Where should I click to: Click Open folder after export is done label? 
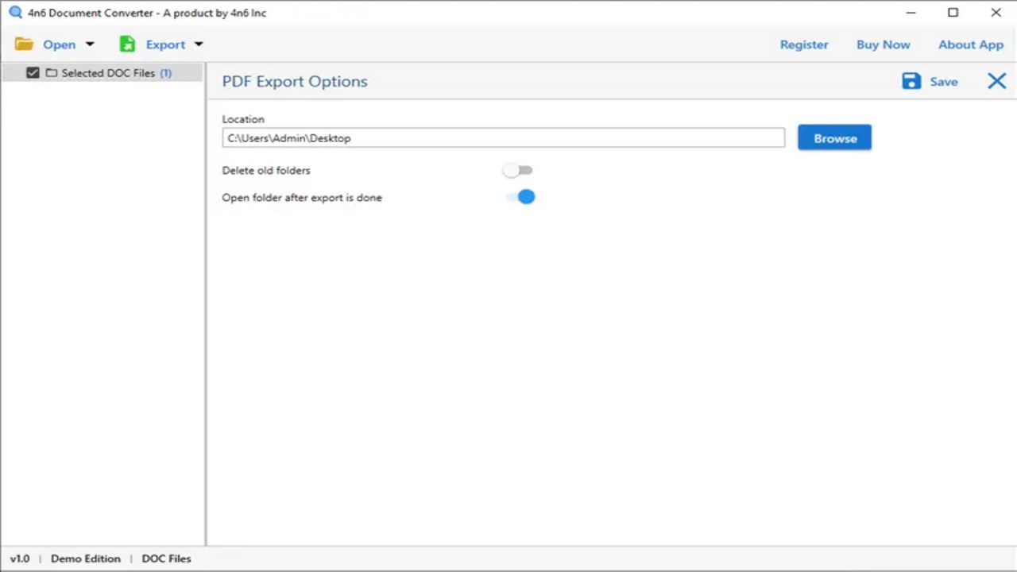click(x=302, y=197)
